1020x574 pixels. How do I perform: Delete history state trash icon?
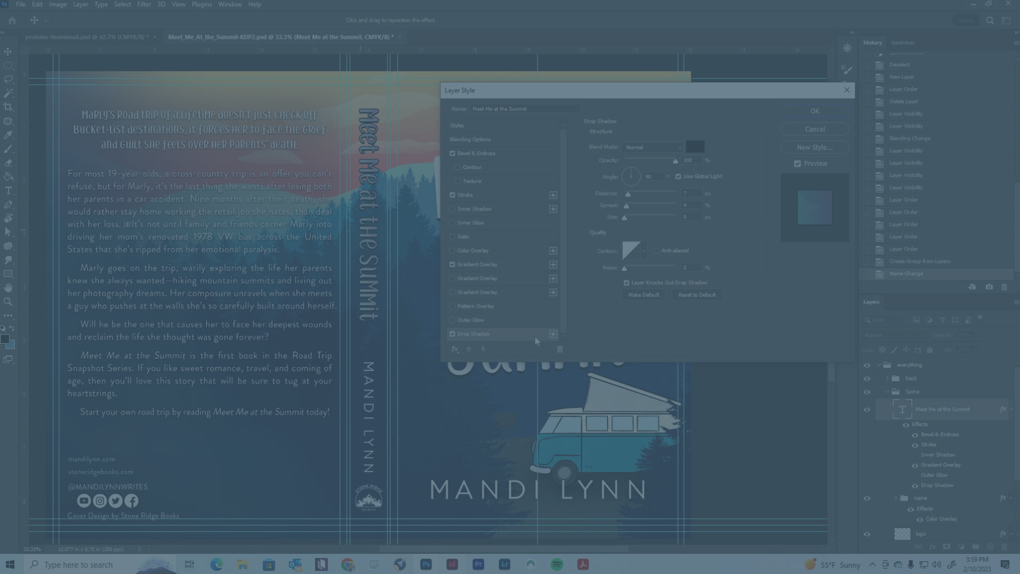click(1004, 287)
